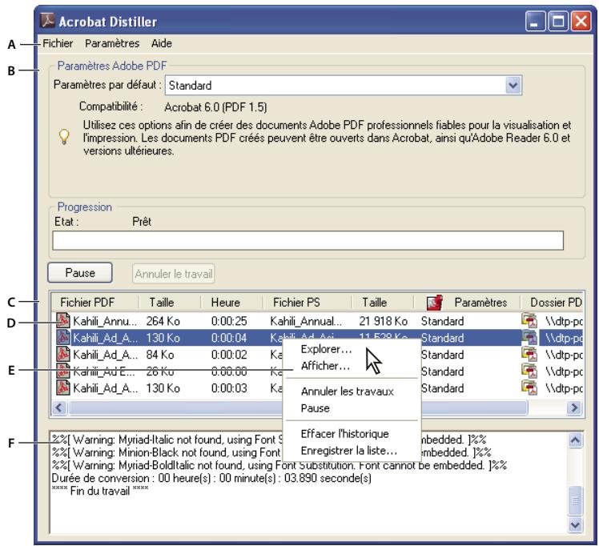
Task: Click folder icon in the 0:00:00 row
Action: [x=529, y=371]
